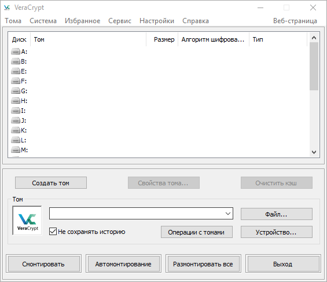The image size is (327, 282).
Task: Click the Устройство... button
Action: click(277, 232)
